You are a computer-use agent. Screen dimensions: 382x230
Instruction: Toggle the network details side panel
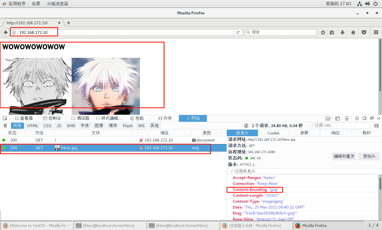[x=376, y=126]
